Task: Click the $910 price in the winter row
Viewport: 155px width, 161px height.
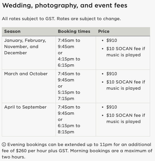Action: 112,41
